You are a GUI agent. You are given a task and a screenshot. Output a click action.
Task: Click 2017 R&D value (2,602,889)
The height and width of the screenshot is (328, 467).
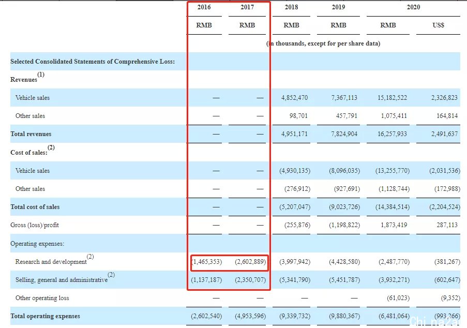250,262
